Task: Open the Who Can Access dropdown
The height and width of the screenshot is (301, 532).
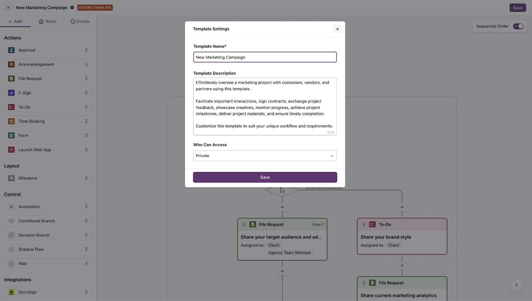Action: [265, 156]
